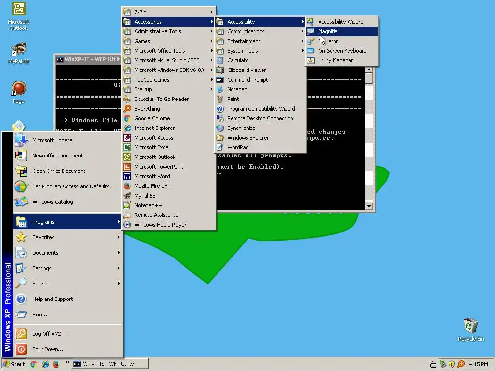Click Shut Down... in Start menu
Image resolution: width=495 pixels, height=371 pixels.
pos(67,349)
